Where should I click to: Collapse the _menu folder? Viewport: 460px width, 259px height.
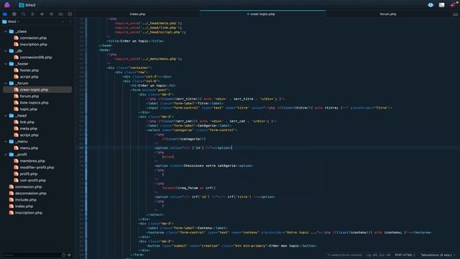pyautogui.click(x=6, y=141)
